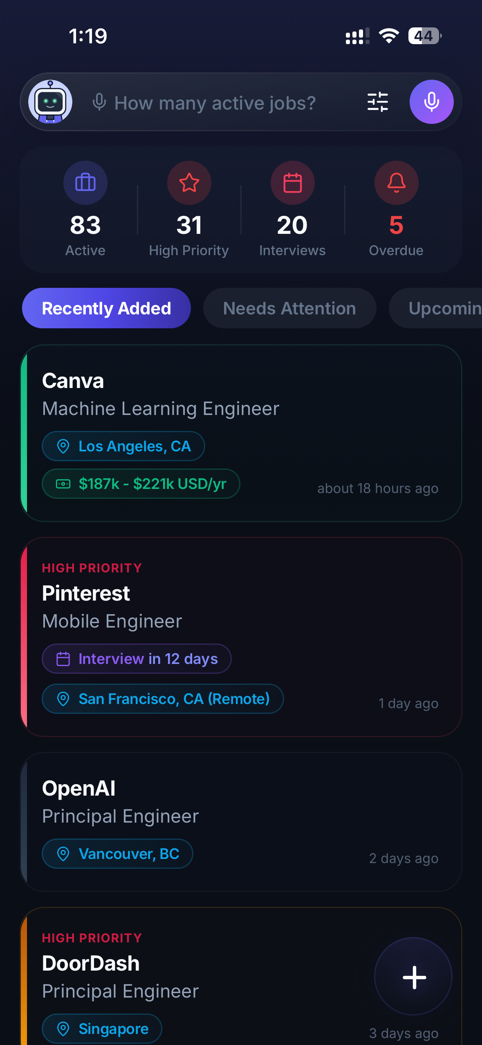Tap the star High Priority icon
The width and height of the screenshot is (482, 1045).
point(189,182)
